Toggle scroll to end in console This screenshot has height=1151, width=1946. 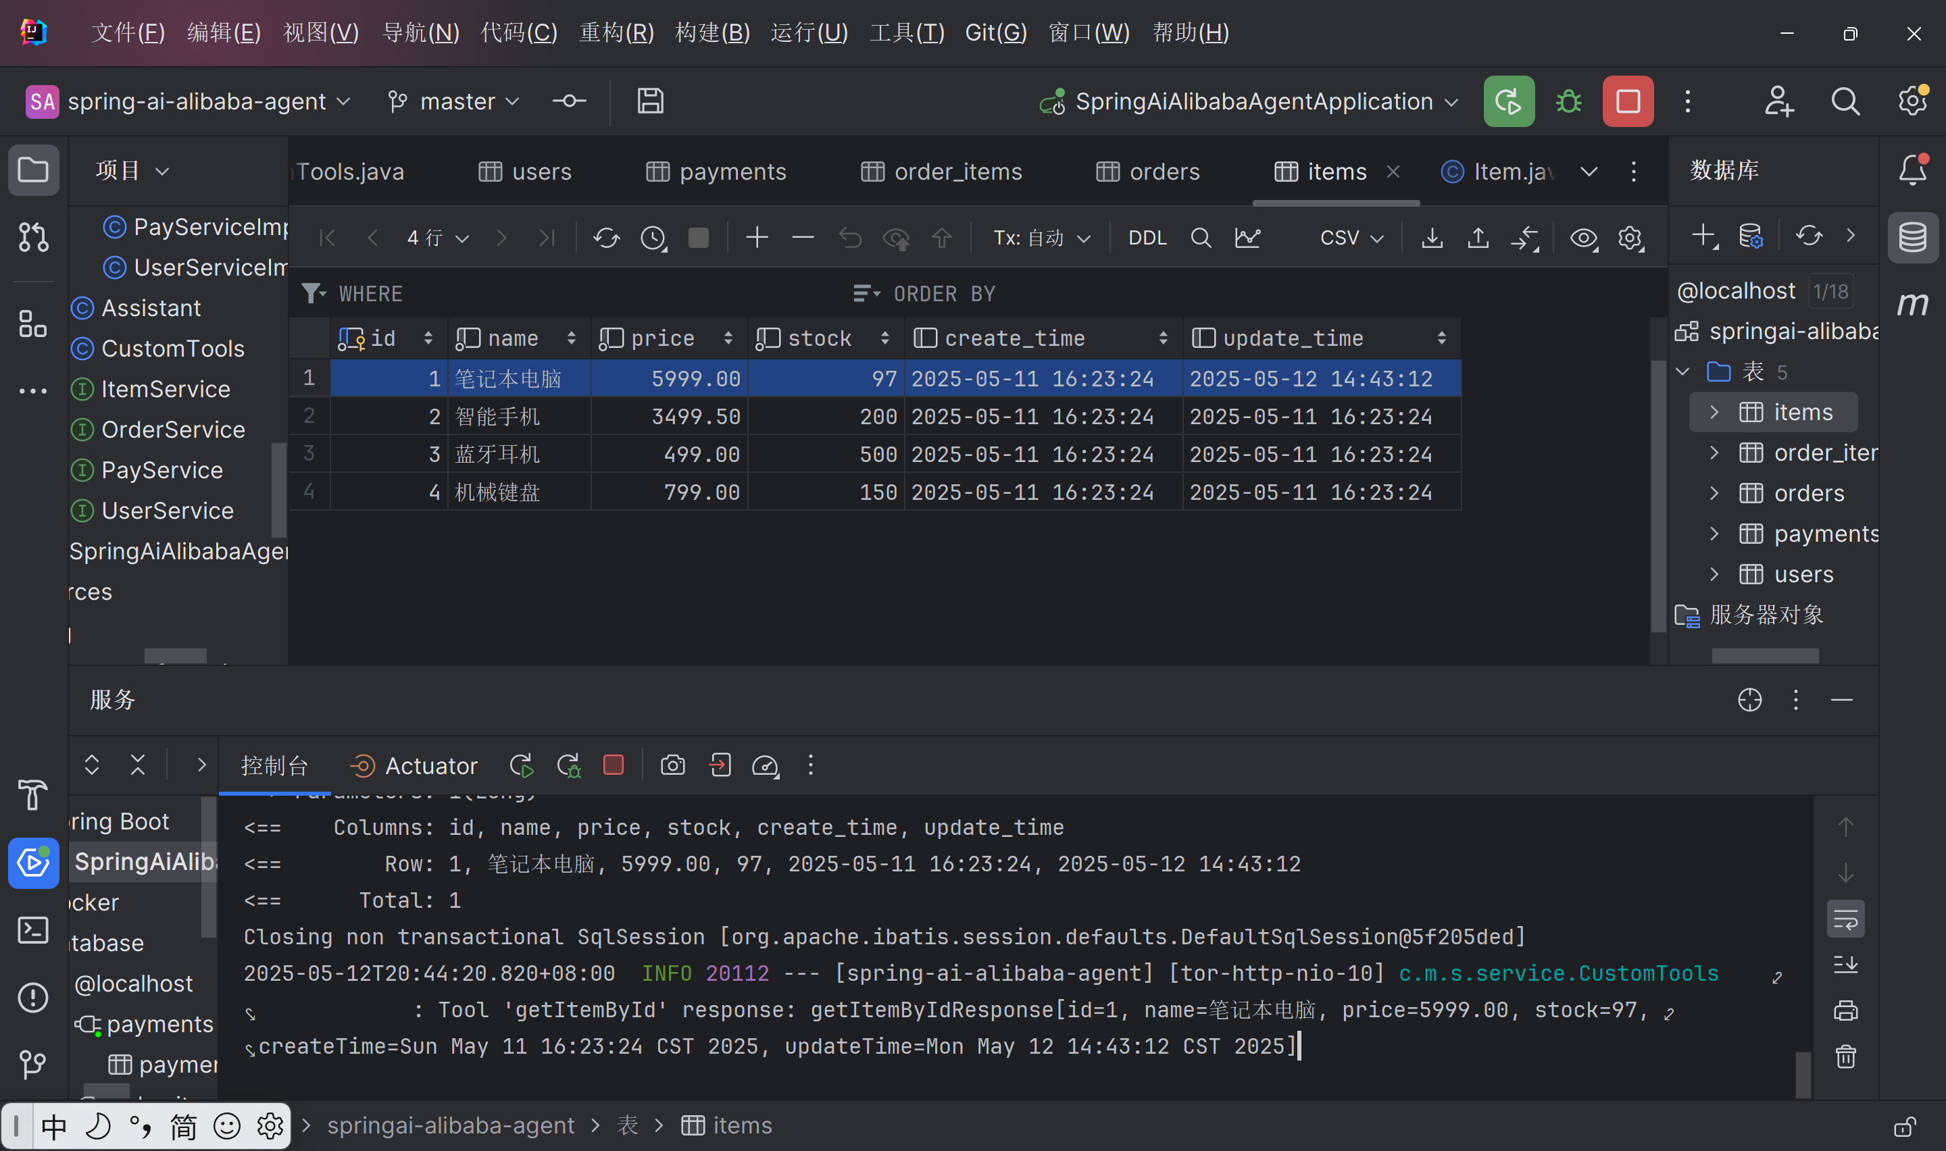pos(1845,965)
